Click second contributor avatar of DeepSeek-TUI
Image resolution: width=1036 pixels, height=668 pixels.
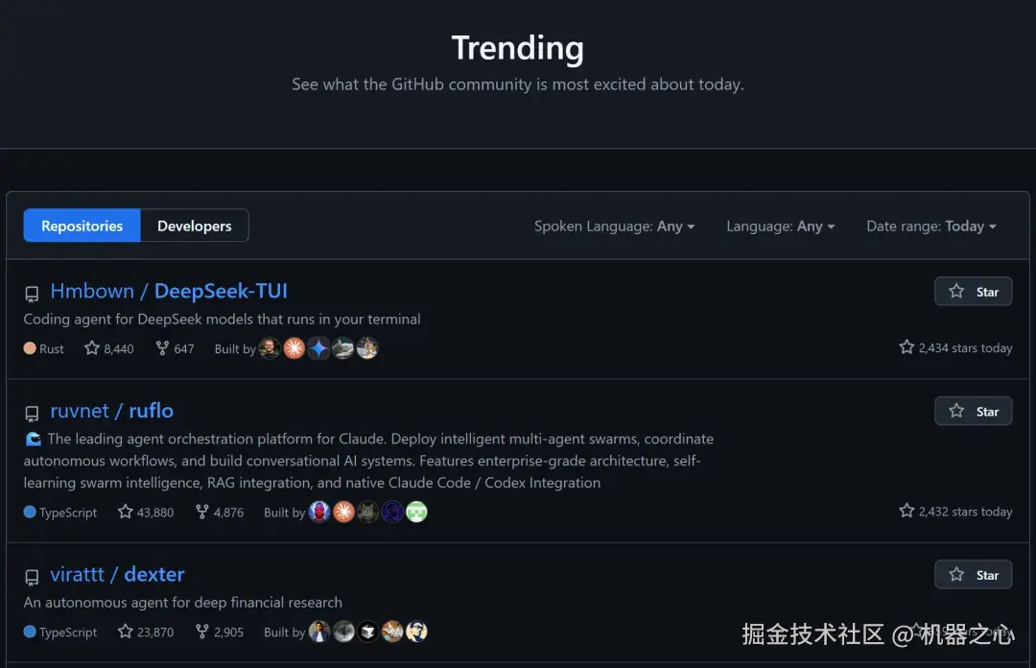coord(294,347)
